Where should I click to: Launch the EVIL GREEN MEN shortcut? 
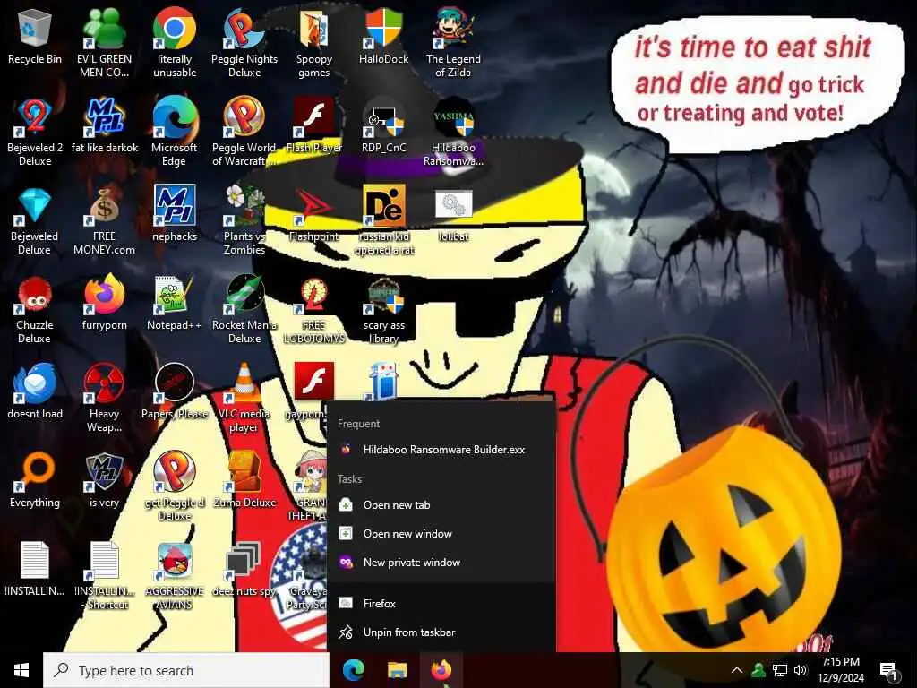coord(104,42)
